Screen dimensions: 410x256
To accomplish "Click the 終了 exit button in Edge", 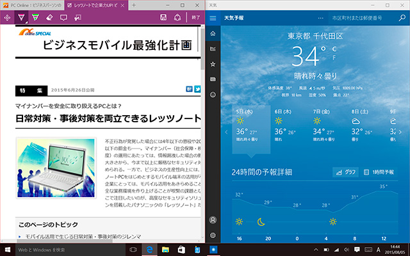I will tap(195, 17).
